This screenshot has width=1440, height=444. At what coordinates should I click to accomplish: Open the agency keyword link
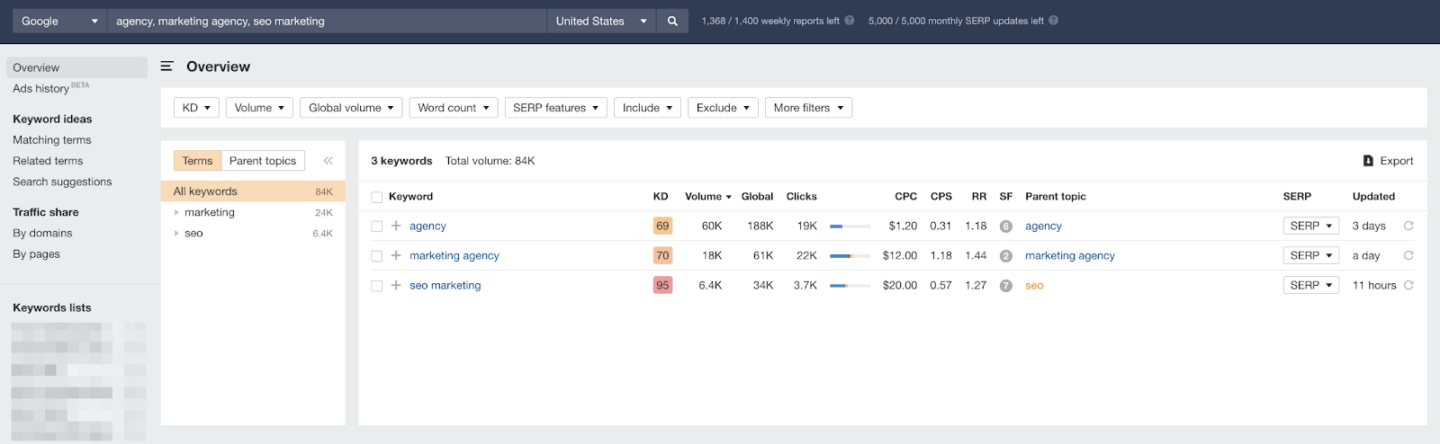(427, 226)
